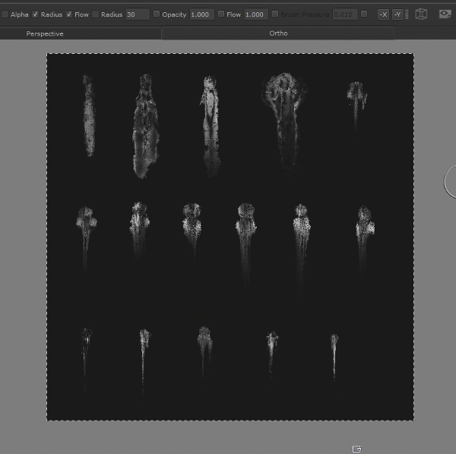Click the camera icon in the top-right corner
Screen dimensions: 456x454
click(x=445, y=14)
